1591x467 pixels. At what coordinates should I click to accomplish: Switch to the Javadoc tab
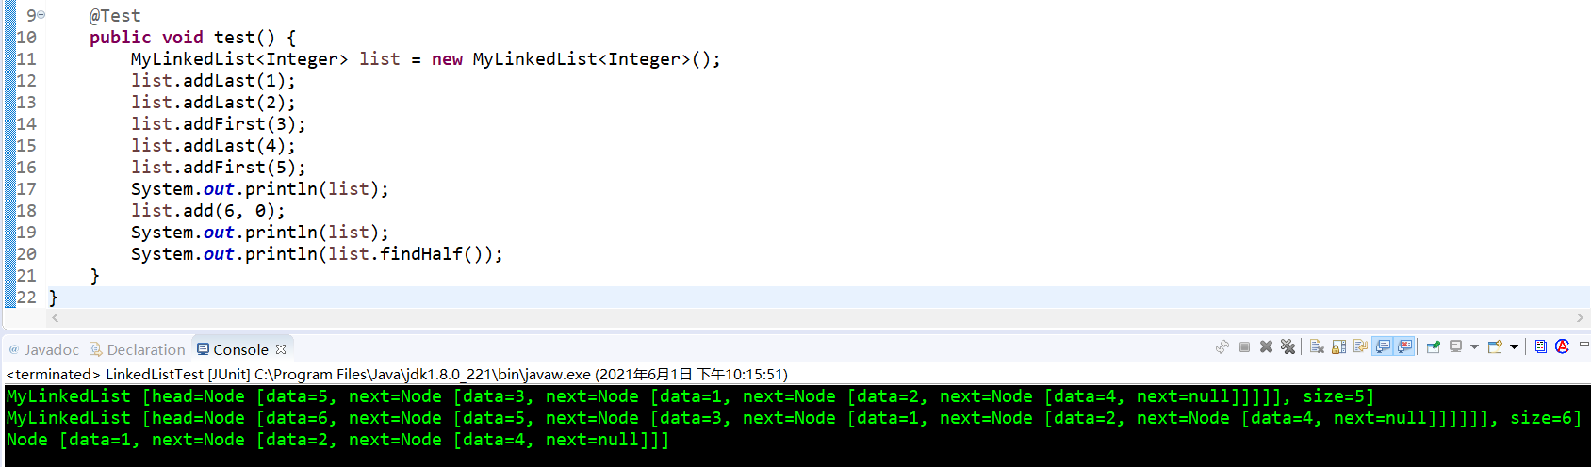pyautogui.click(x=44, y=349)
